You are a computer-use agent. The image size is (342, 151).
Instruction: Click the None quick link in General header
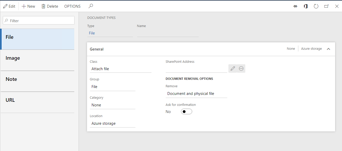click(291, 48)
